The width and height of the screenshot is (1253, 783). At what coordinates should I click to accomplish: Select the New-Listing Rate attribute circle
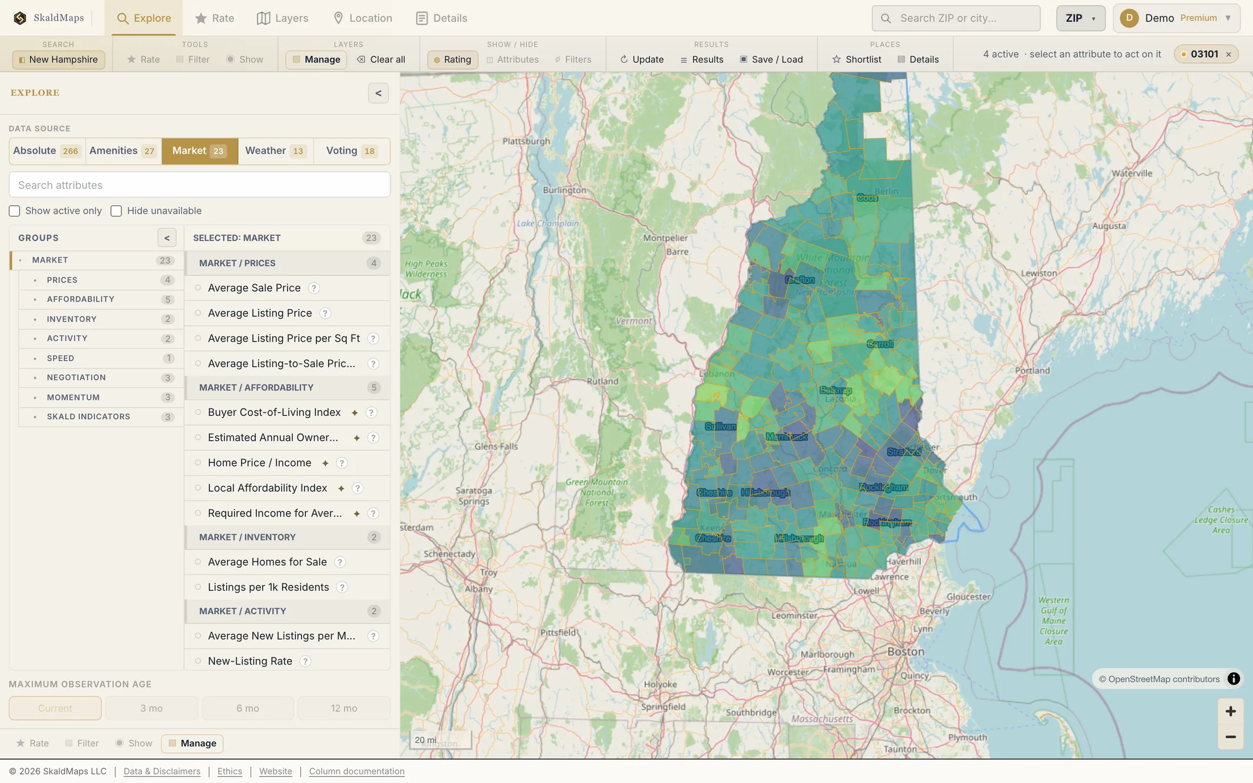198,661
